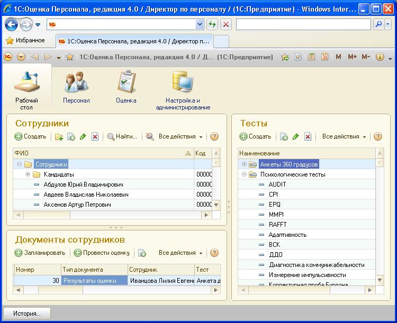This screenshot has width=397, height=323.
Task: Open Все действия dropdown in Сотрудники panel
Action: 180,137
